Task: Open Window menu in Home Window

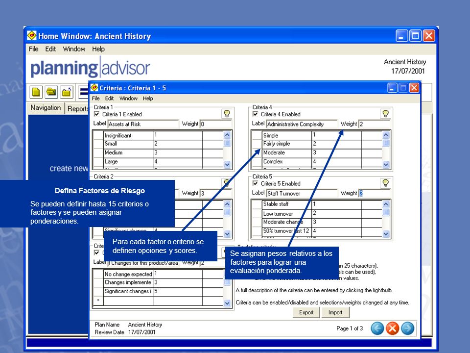Action: tap(74, 49)
